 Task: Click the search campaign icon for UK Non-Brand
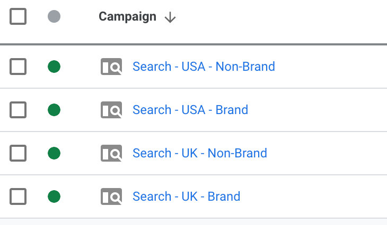click(111, 153)
